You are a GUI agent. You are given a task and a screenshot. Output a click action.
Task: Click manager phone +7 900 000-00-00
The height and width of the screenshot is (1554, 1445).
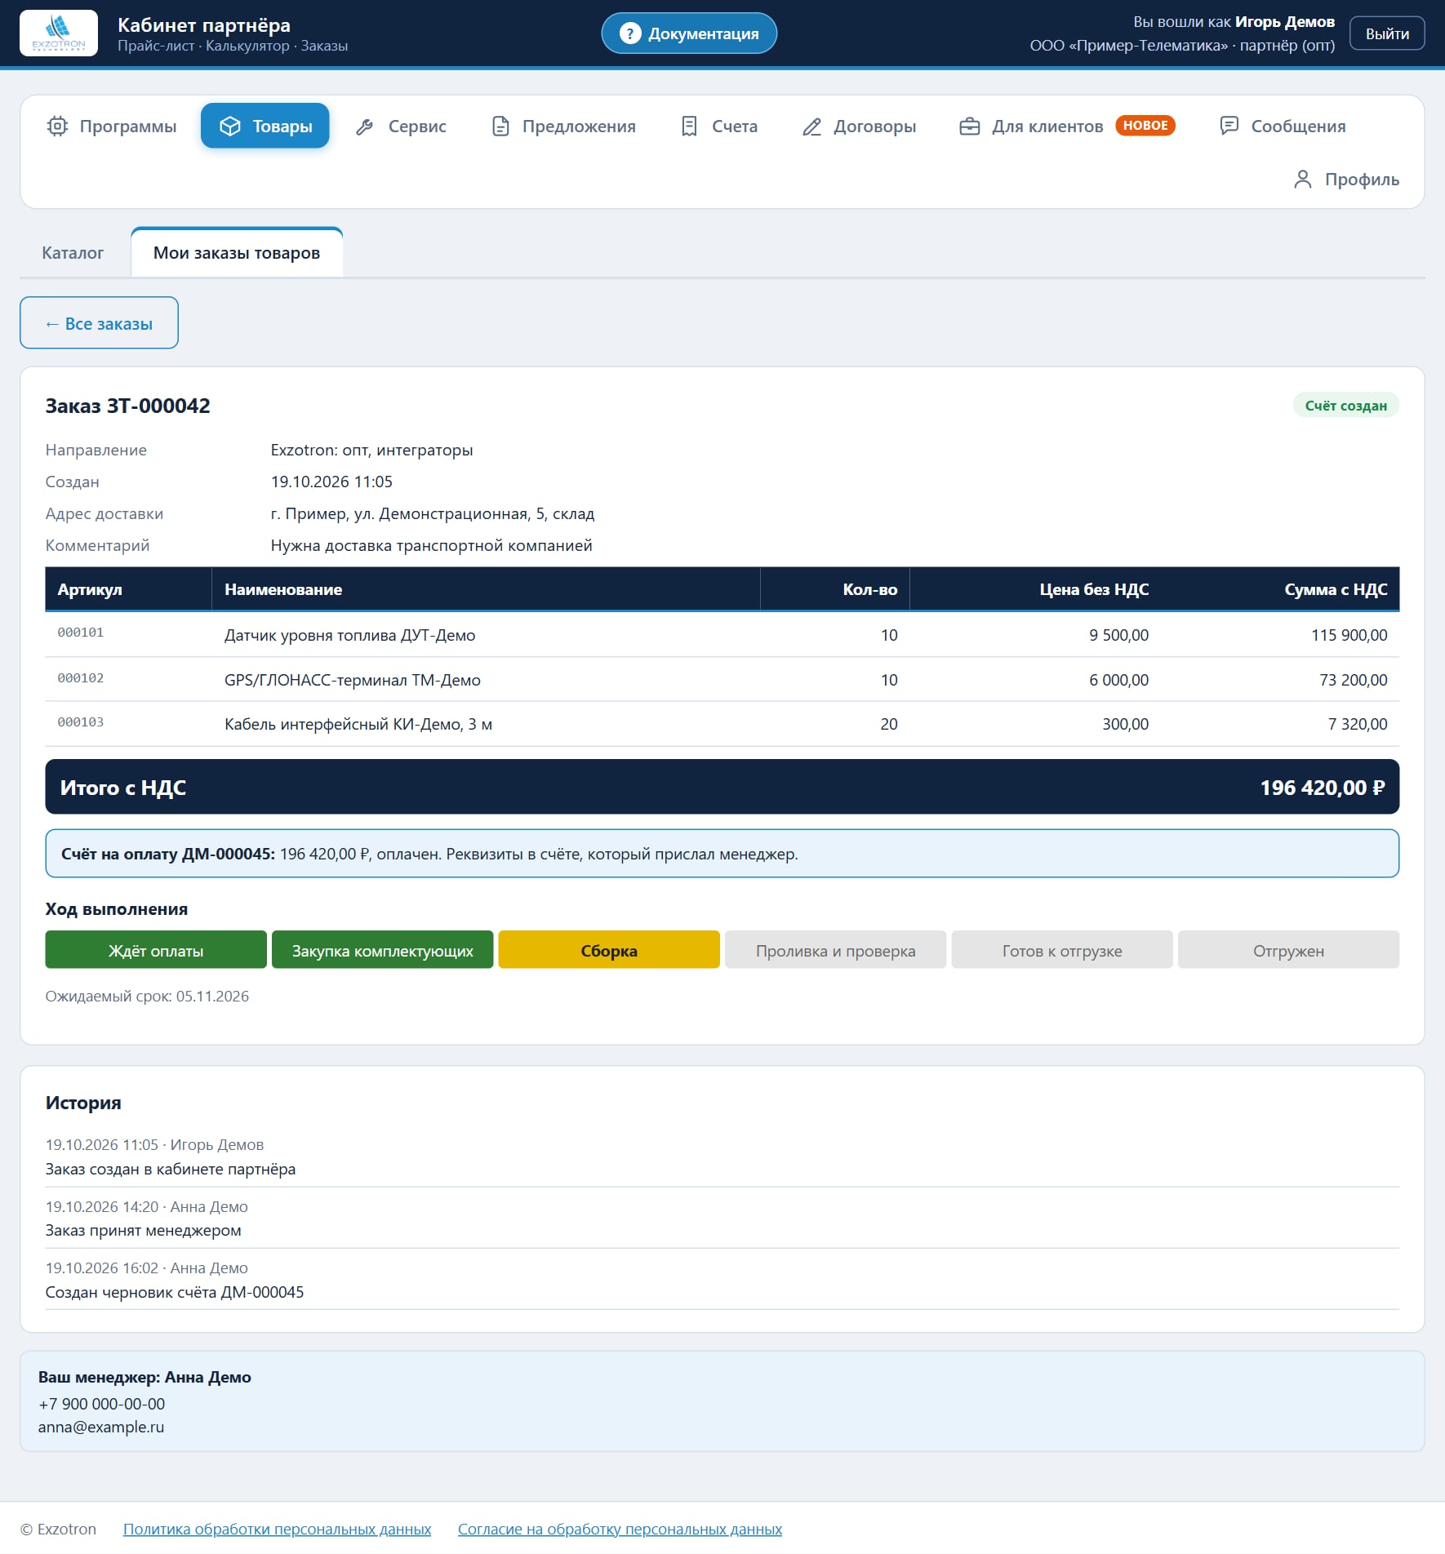102,1404
